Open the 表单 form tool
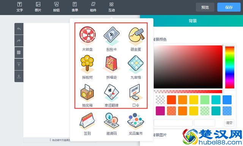The width and height of the screenshot is (243, 146). (x=75, y=7)
